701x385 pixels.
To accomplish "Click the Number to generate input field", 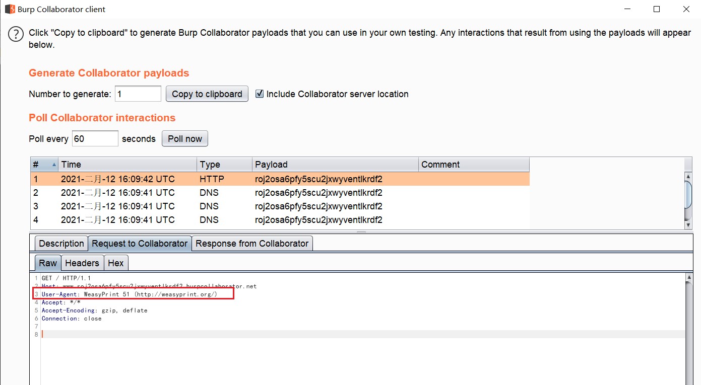I will [138, 94].
